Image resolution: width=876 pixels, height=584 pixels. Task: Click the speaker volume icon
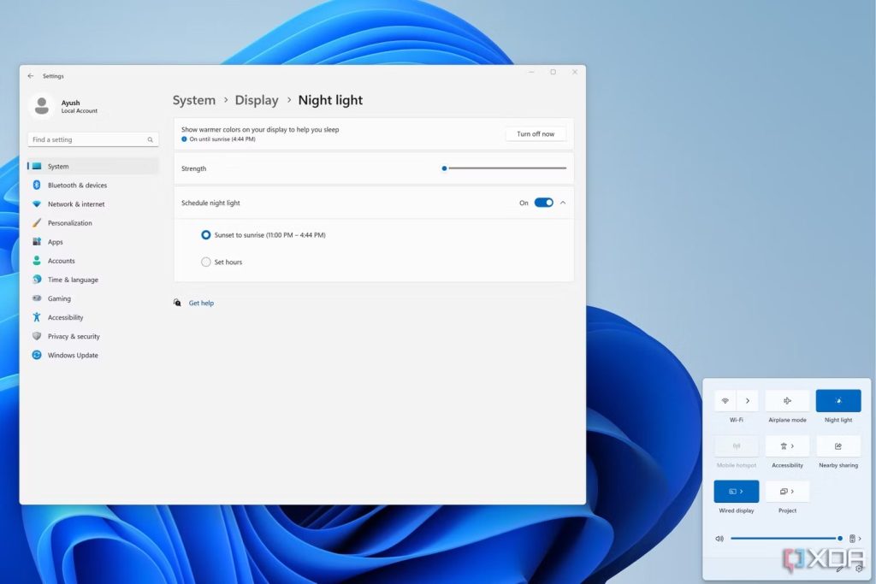click(719, 539)
